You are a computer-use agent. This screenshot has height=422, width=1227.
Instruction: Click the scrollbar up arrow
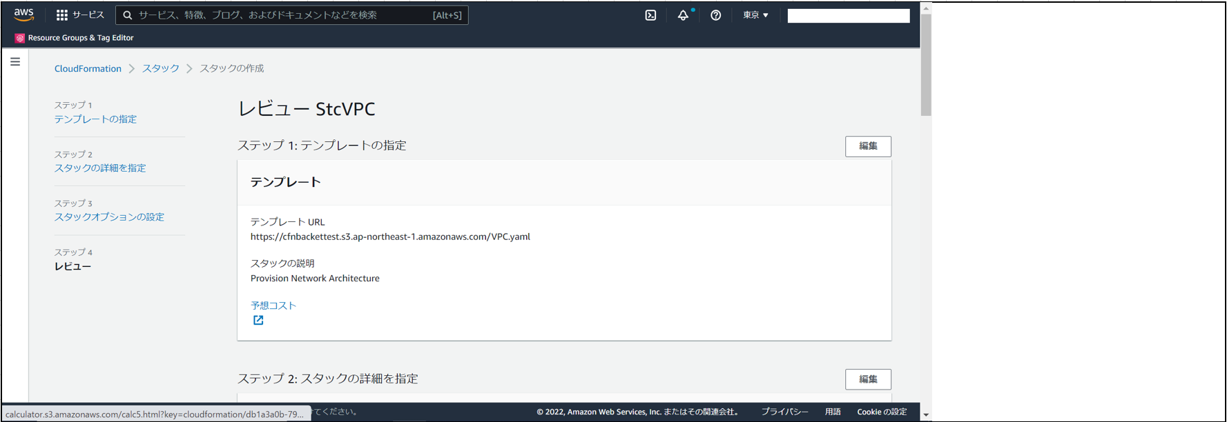pos(926,8)
